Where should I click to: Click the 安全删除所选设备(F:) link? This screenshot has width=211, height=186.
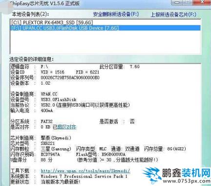pos(116,14)
